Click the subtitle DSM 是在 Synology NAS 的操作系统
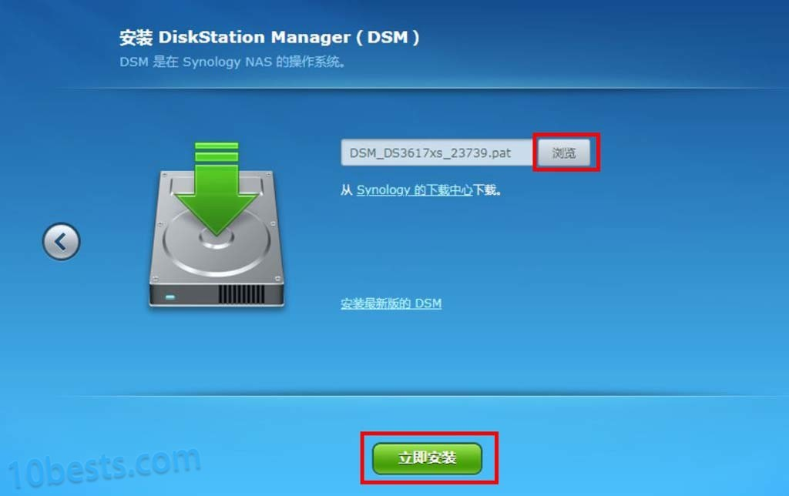 232,62
